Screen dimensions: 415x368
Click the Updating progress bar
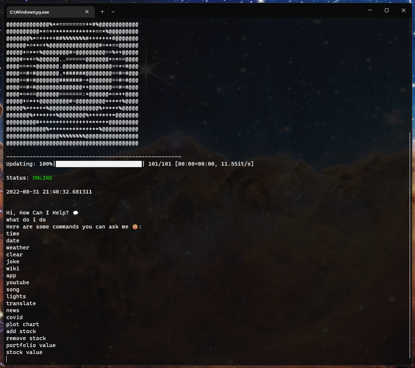[98, 164]
